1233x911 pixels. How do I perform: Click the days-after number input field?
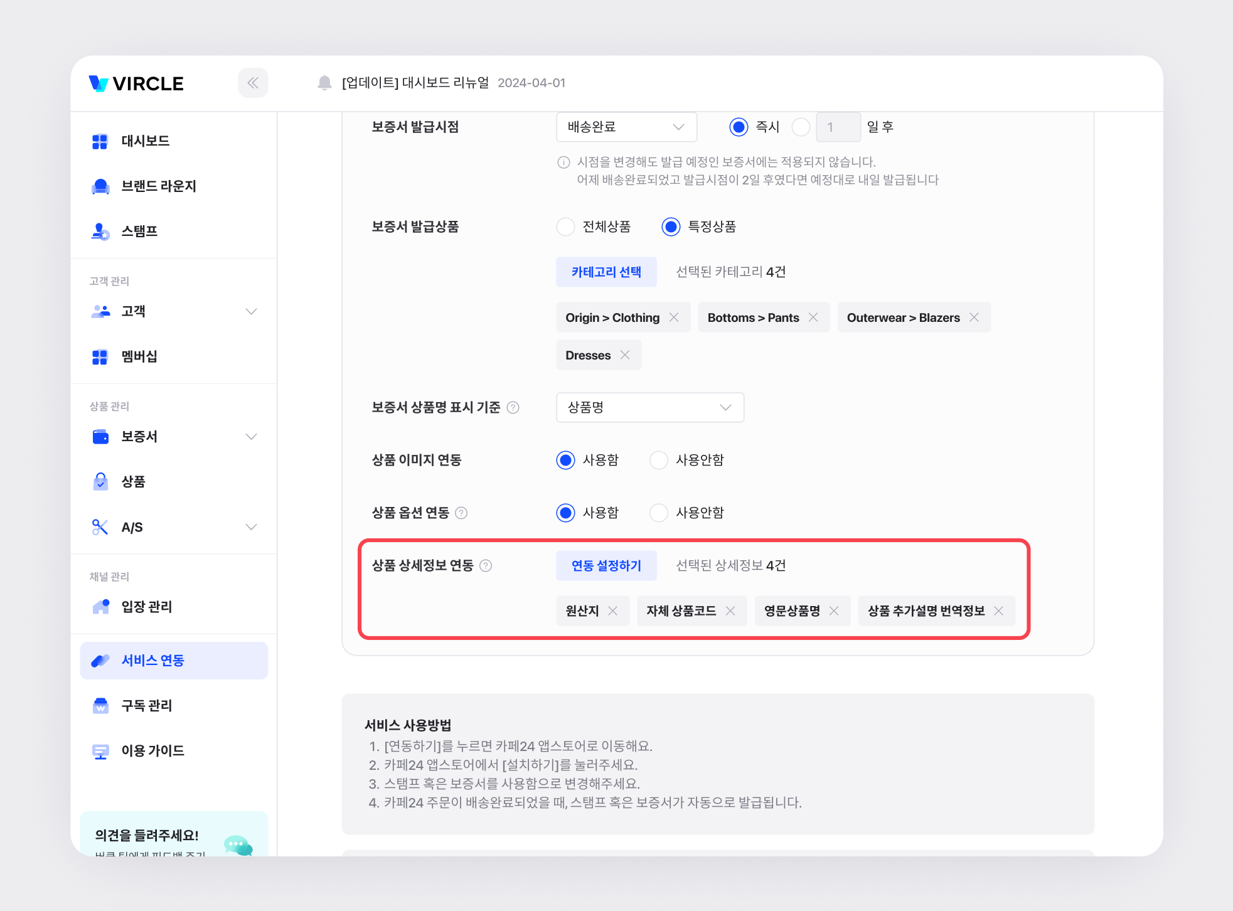[838, 127]
